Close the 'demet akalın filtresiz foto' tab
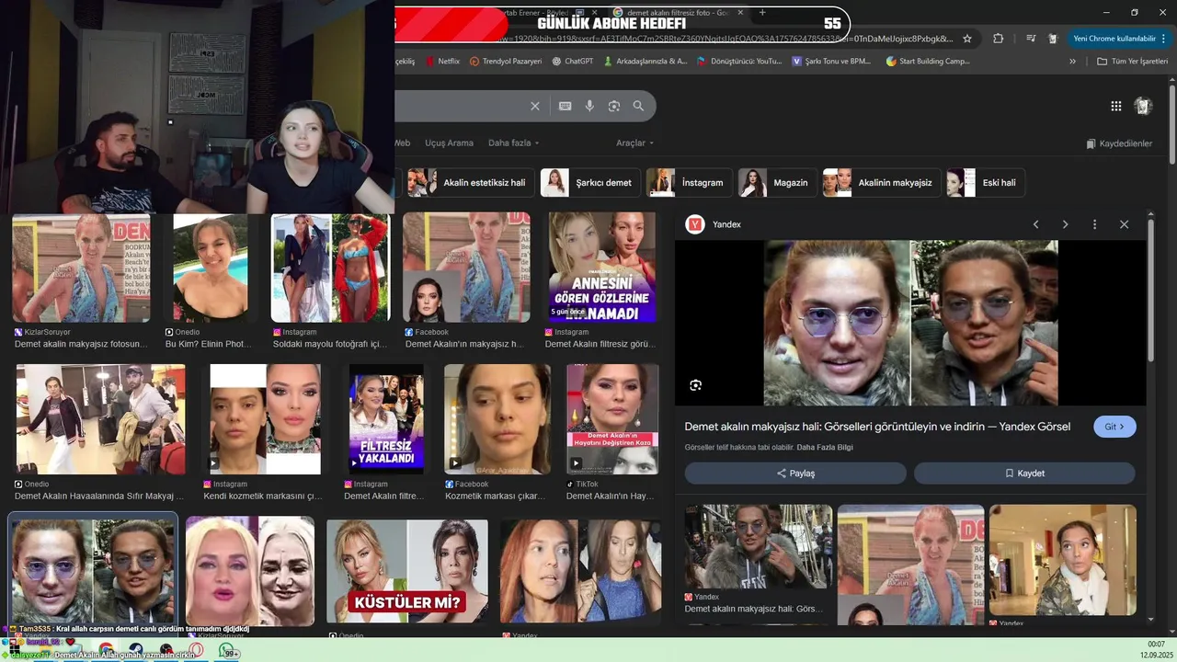The width and height of the screenshot is (1177, 662). click(742, 13)
